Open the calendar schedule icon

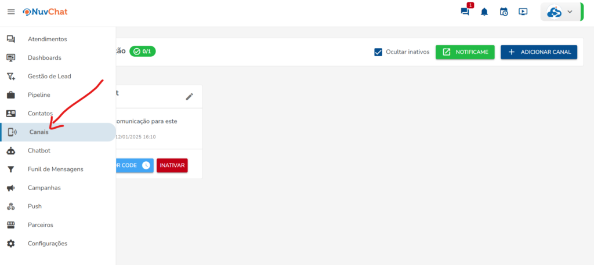[504, 12]
